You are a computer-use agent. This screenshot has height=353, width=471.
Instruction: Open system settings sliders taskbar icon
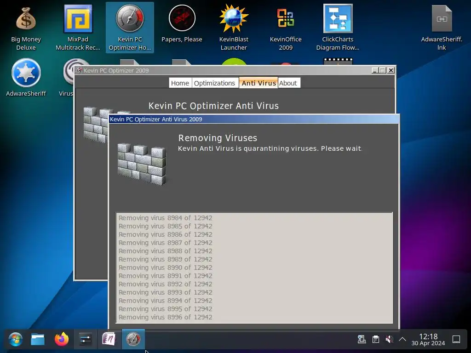[85, 340]
